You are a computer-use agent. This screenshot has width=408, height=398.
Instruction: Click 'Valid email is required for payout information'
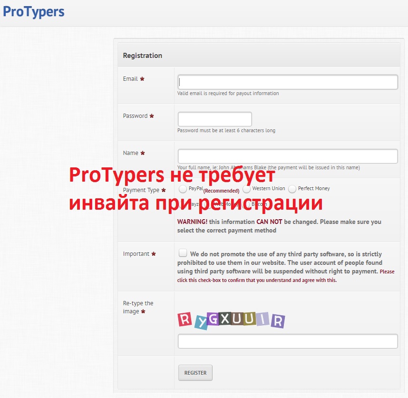coord(228,93)
